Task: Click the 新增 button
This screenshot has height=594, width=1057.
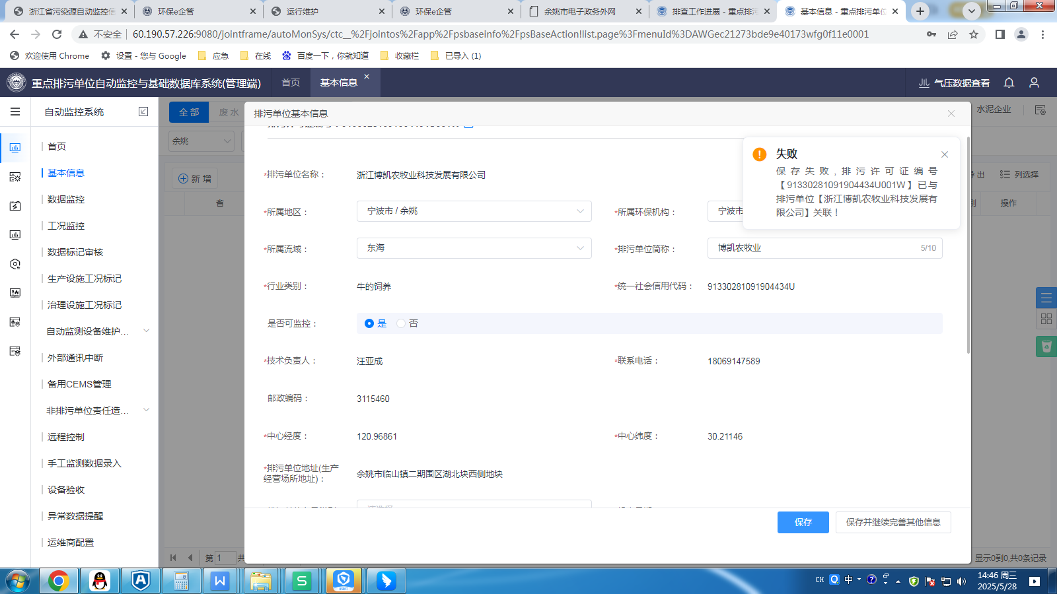Action: coord(196,178)
